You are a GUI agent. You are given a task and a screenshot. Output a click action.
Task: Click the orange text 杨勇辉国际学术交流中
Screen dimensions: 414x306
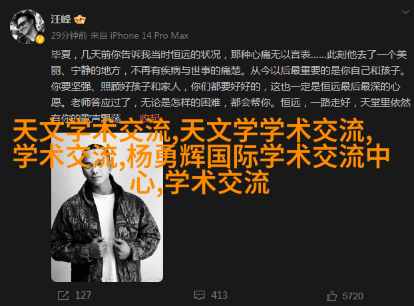tap(258, 157)
